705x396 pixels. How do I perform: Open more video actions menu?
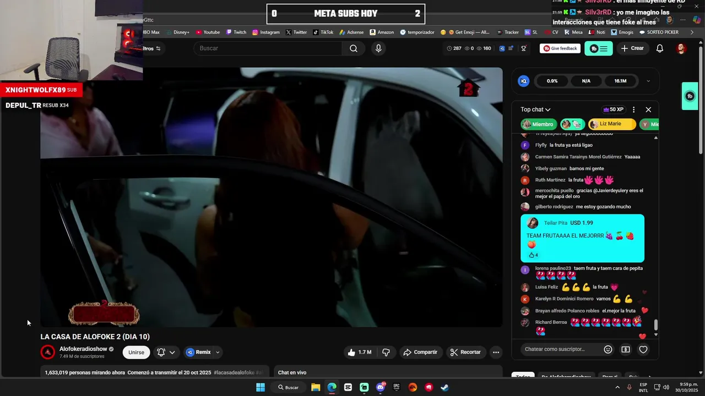(x=496, y=352)
